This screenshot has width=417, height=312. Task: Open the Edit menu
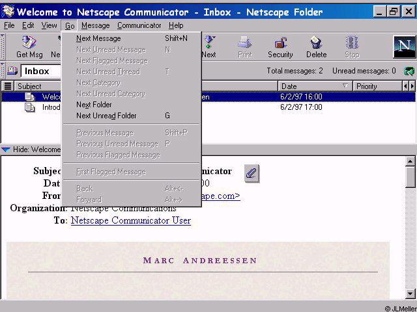28,25
